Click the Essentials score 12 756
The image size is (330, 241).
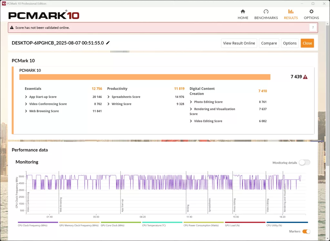[97, 89]
